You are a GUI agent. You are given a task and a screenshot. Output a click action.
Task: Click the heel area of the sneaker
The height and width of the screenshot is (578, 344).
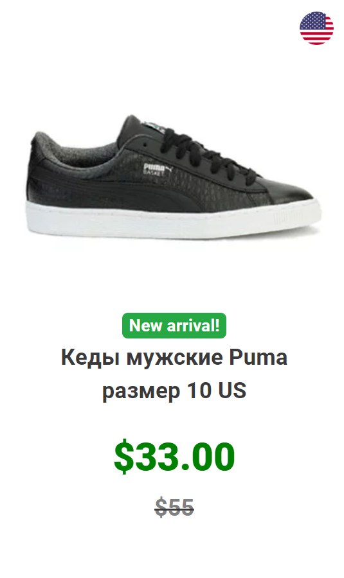[x=41, y=170]
